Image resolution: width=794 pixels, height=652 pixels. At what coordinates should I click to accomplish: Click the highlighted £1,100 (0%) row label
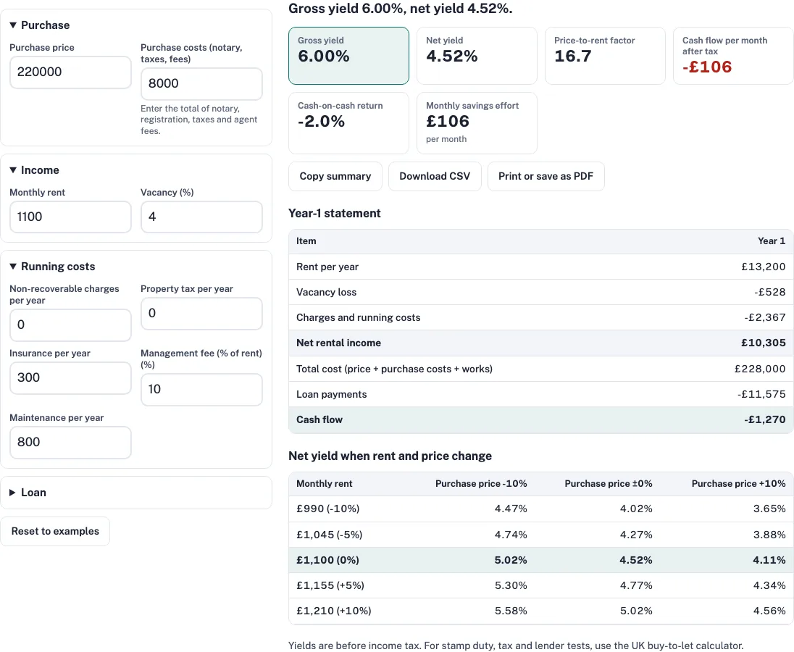(327, 560)
